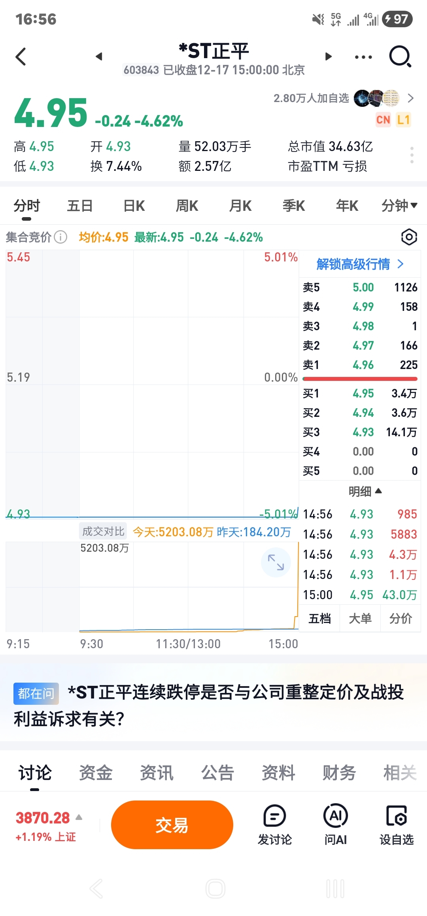This screenshot has width=427, height=916.
Task: Select the 周K chart tab
Action: click(187, 206)
